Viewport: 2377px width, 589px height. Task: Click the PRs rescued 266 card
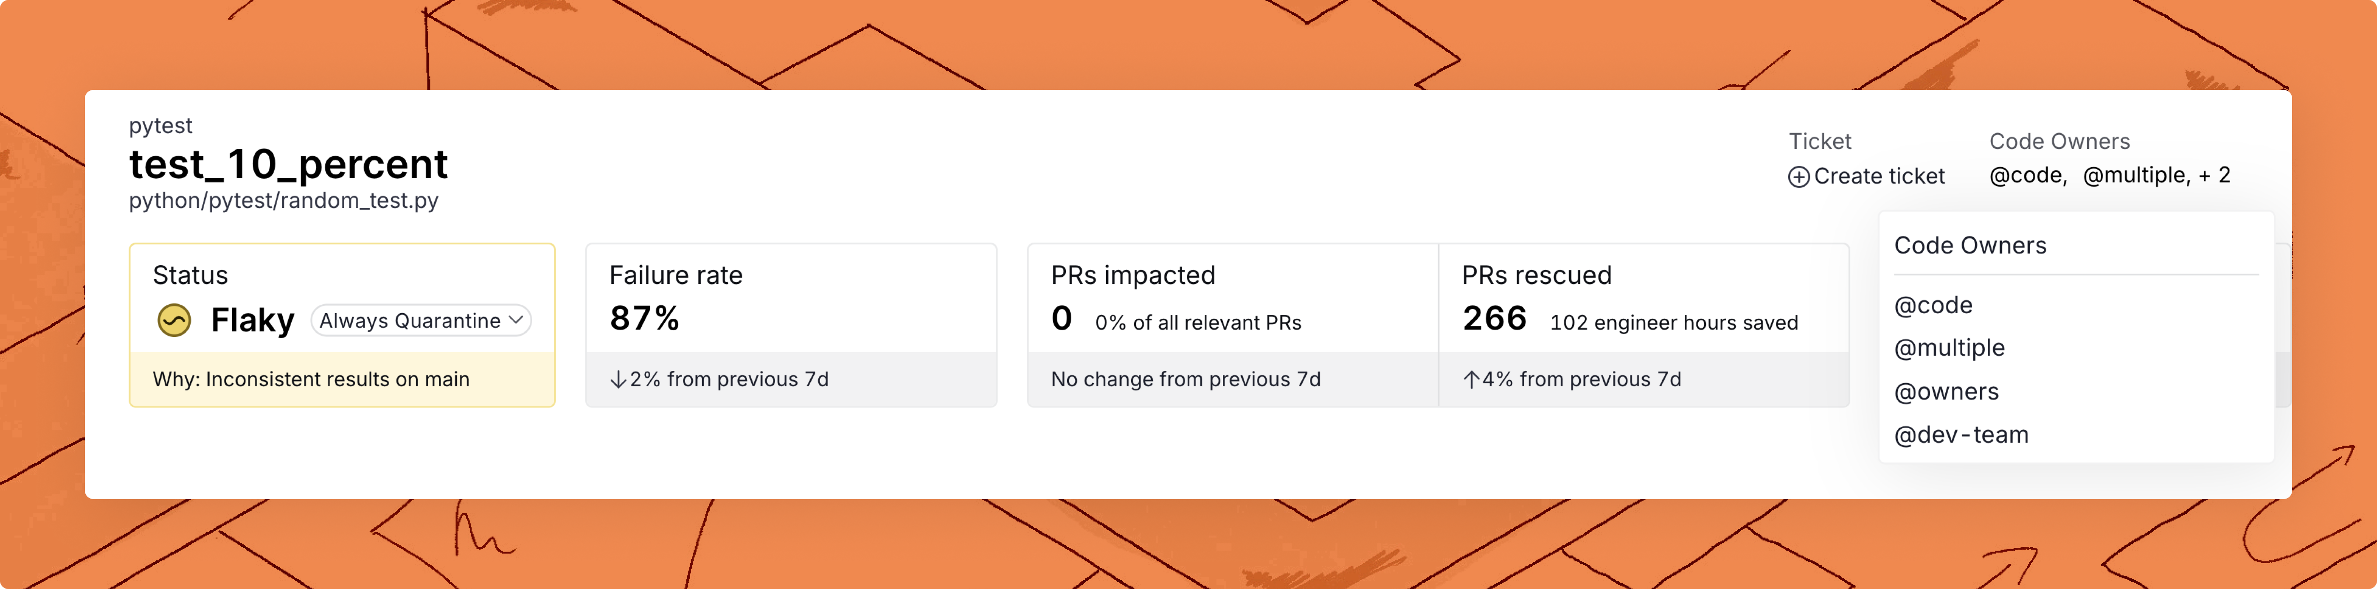[1644, 325]
